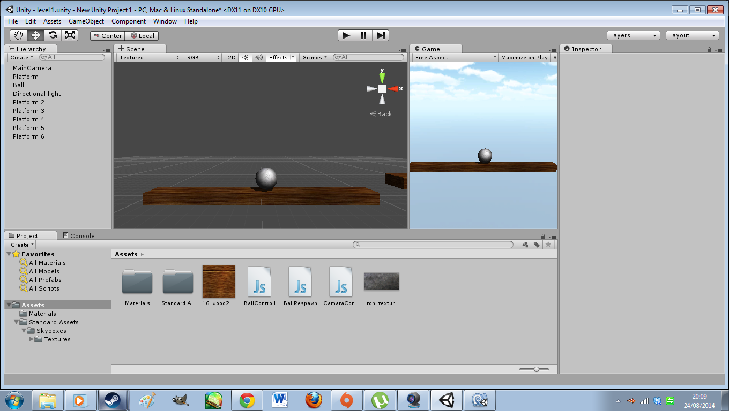The height and width of the screenshot is (411, 729).
Task: Switch to the Console tab
Action: 79,235
